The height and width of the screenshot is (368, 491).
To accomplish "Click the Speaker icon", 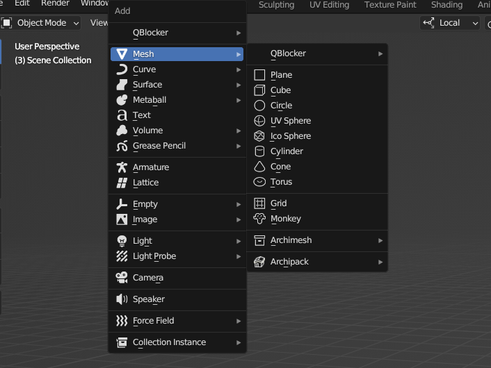I will pos(122,299).
